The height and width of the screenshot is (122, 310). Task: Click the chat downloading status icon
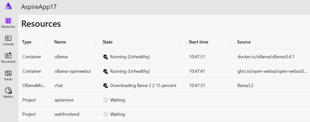point(105,86)
